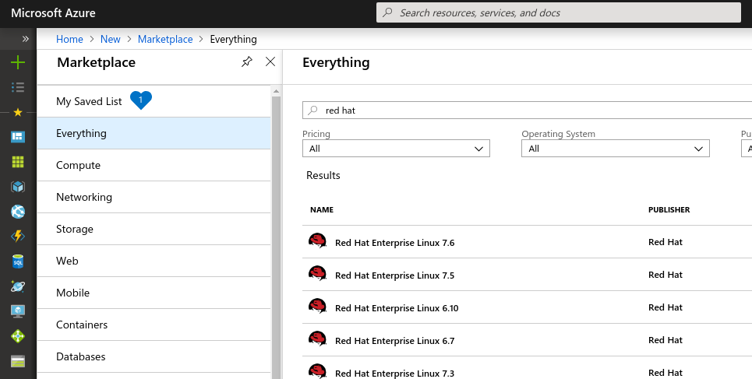Click the Red Hat Enterprise Linux 6.10 logo

click(x=317, y=307)
